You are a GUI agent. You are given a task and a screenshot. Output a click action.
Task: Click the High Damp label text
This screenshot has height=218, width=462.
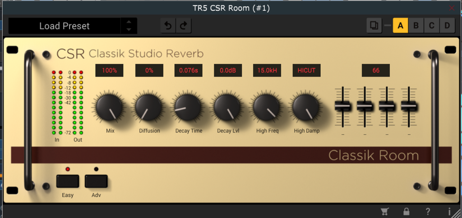click(307, 131)
